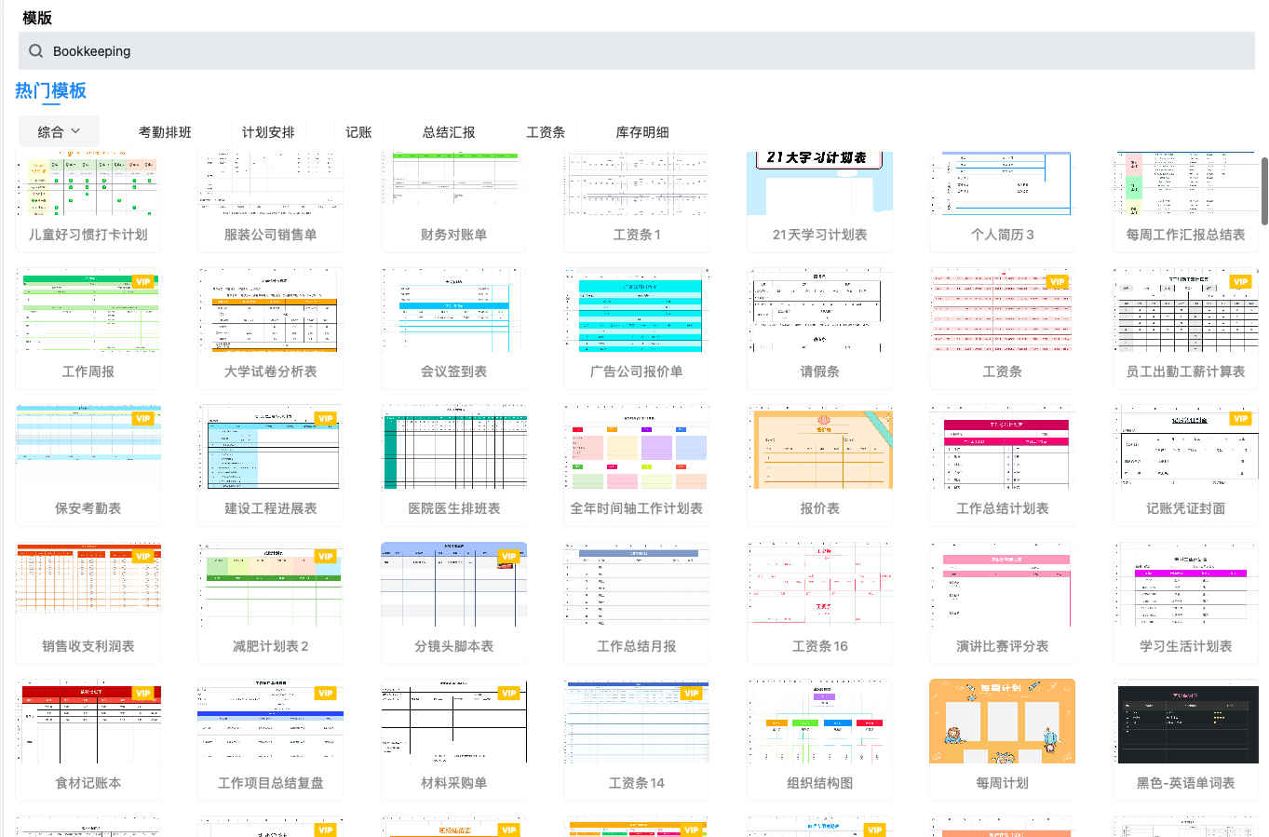This screenshot has height=837, width=1269.
Task: Click the VIP badge on 建设工程进展表
Action: 325,418
